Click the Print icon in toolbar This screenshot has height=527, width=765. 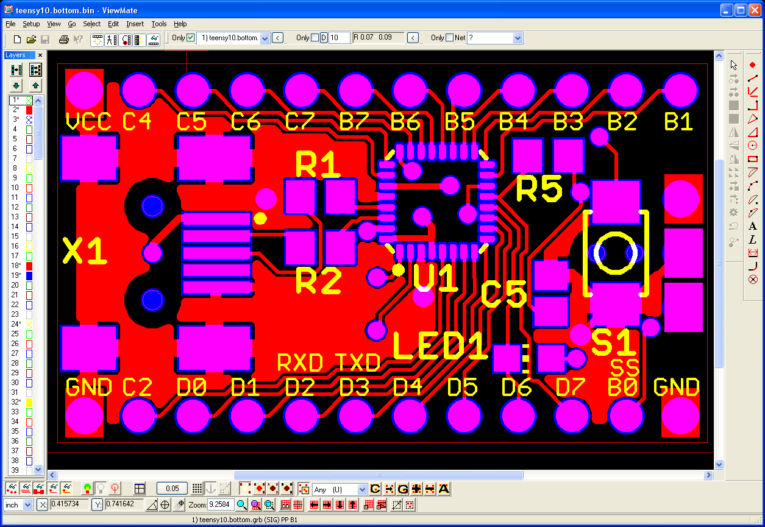(63, 40)
